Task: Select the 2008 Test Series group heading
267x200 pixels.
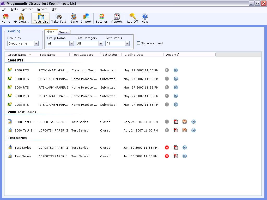Action: (22, 112)
